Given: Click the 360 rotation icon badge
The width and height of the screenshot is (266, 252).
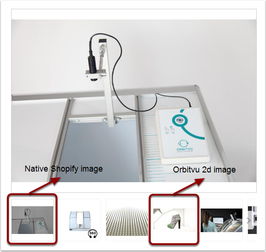Looking at the screenshot, I should [x=93, y=234].
